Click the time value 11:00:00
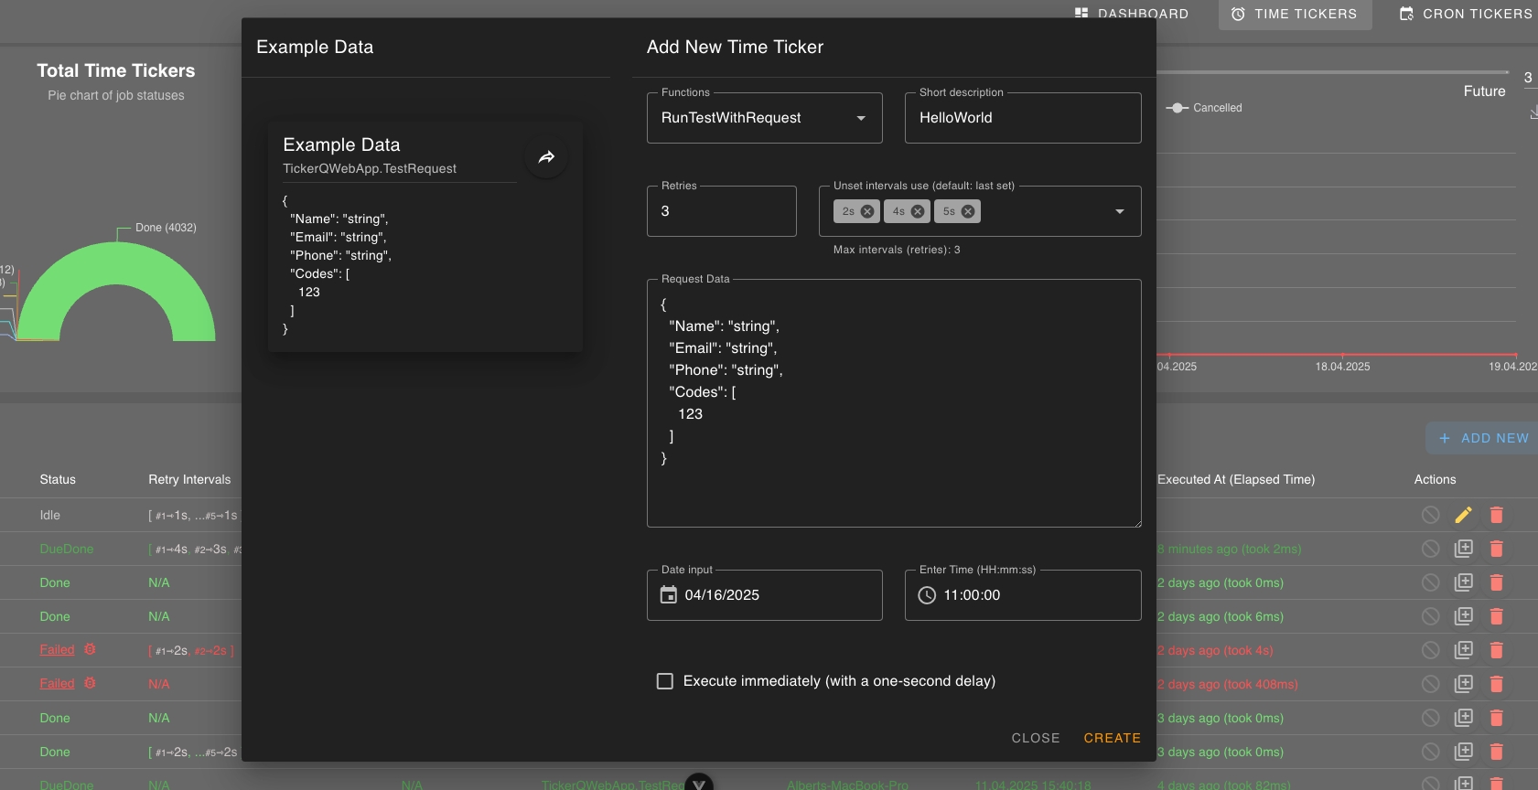Screen dimensions: 1538x790 point(972,595)
